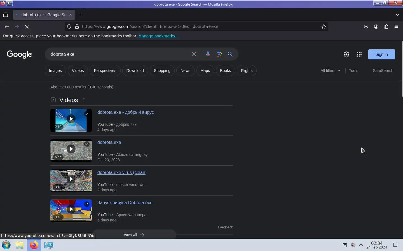Filter results by News
Screen dimensions: 403x251
185,71
